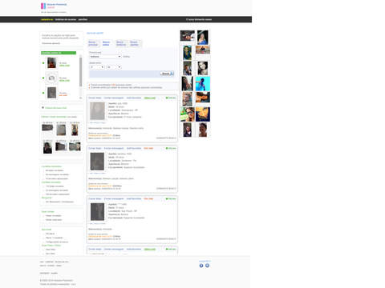The width and height of the screenshot is (385, 288).
Task: Click the small icon beside the green link under the online list
Action: pos(43,108)
